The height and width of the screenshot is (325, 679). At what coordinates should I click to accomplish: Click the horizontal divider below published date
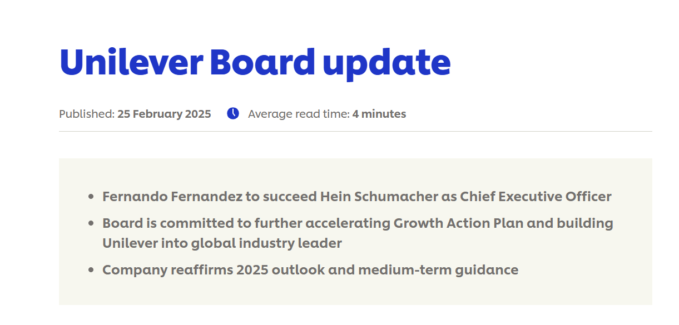(355, 132)
